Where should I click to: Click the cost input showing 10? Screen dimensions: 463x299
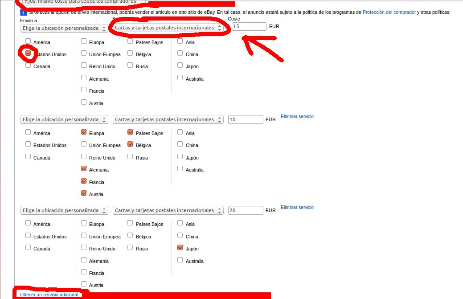[x=246, y=119]
